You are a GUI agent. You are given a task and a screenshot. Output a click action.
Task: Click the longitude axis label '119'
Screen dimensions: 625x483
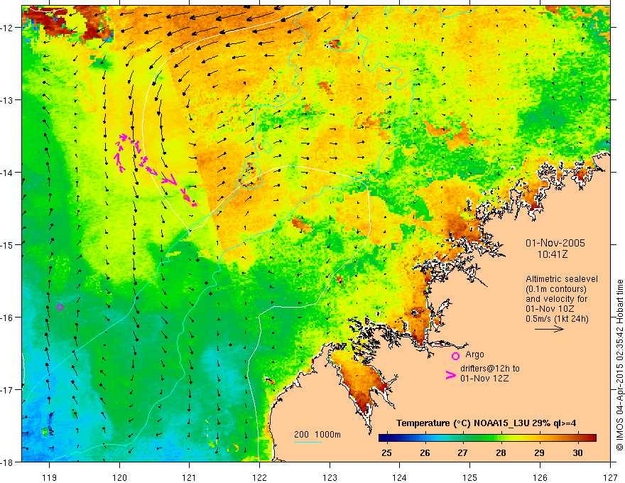tap(49, 477)
